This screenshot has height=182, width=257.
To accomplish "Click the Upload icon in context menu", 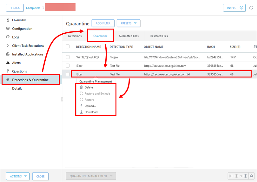I will pyautogui.click(x=81, y=106).
